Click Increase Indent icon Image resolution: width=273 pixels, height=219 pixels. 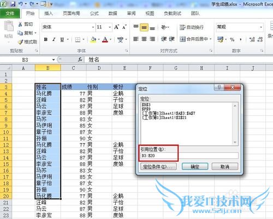point(171,39)
